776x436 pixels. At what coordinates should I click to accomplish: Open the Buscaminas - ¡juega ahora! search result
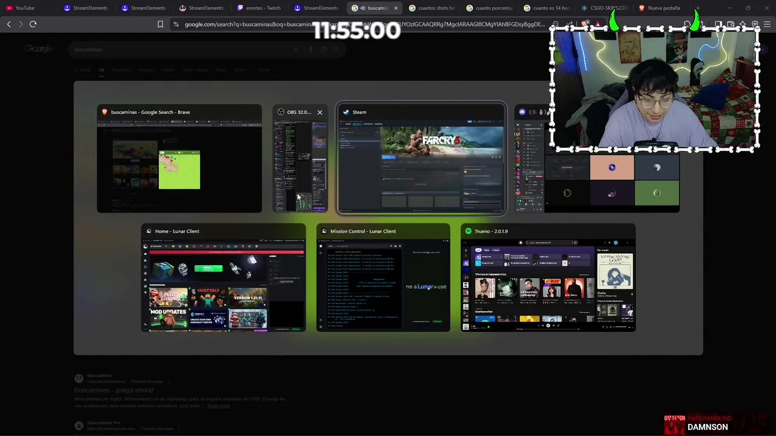pyautogui.click(x=114, y=391)
